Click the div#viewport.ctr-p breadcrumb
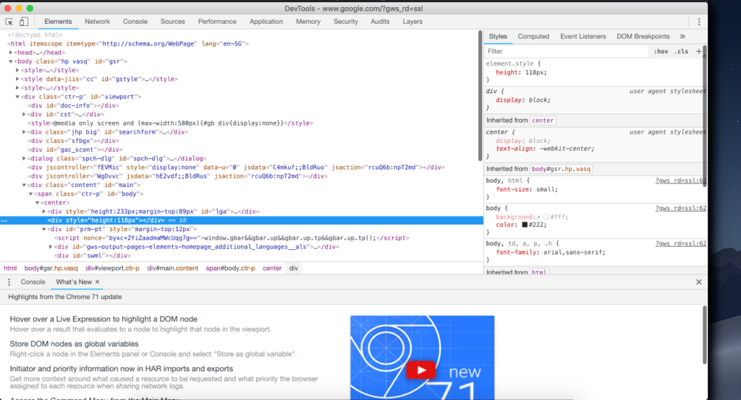741x400 pixels. coord(112,269)
